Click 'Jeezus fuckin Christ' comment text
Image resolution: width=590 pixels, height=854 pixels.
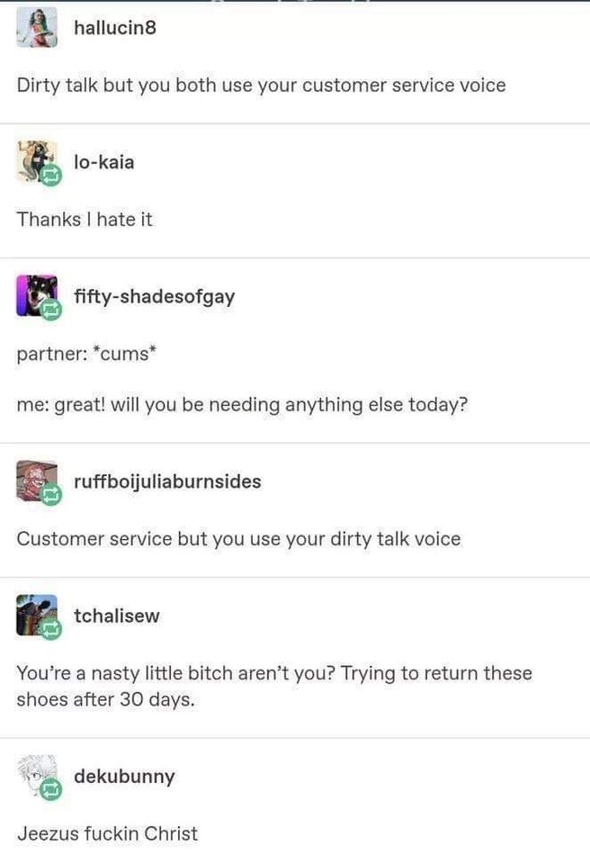pyautogui.click(x=107, y=834)
